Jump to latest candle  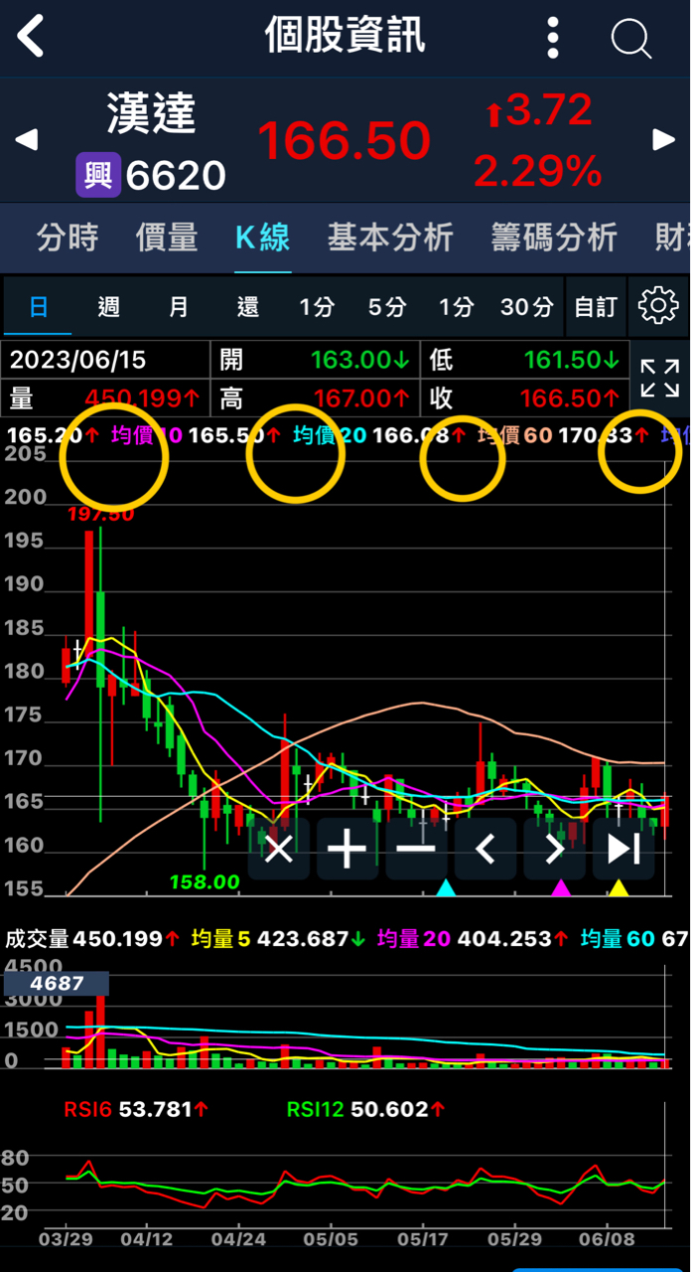tap(623, 849)
